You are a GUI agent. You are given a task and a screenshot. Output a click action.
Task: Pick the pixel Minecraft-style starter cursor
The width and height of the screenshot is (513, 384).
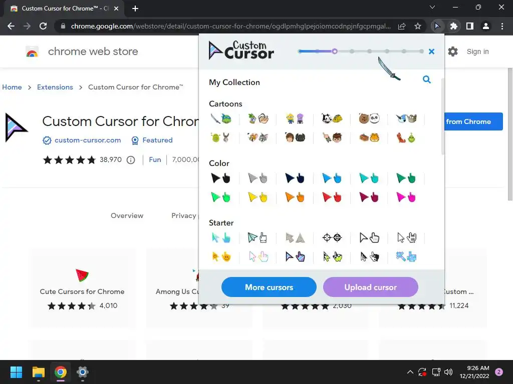[x=406, y=257]
